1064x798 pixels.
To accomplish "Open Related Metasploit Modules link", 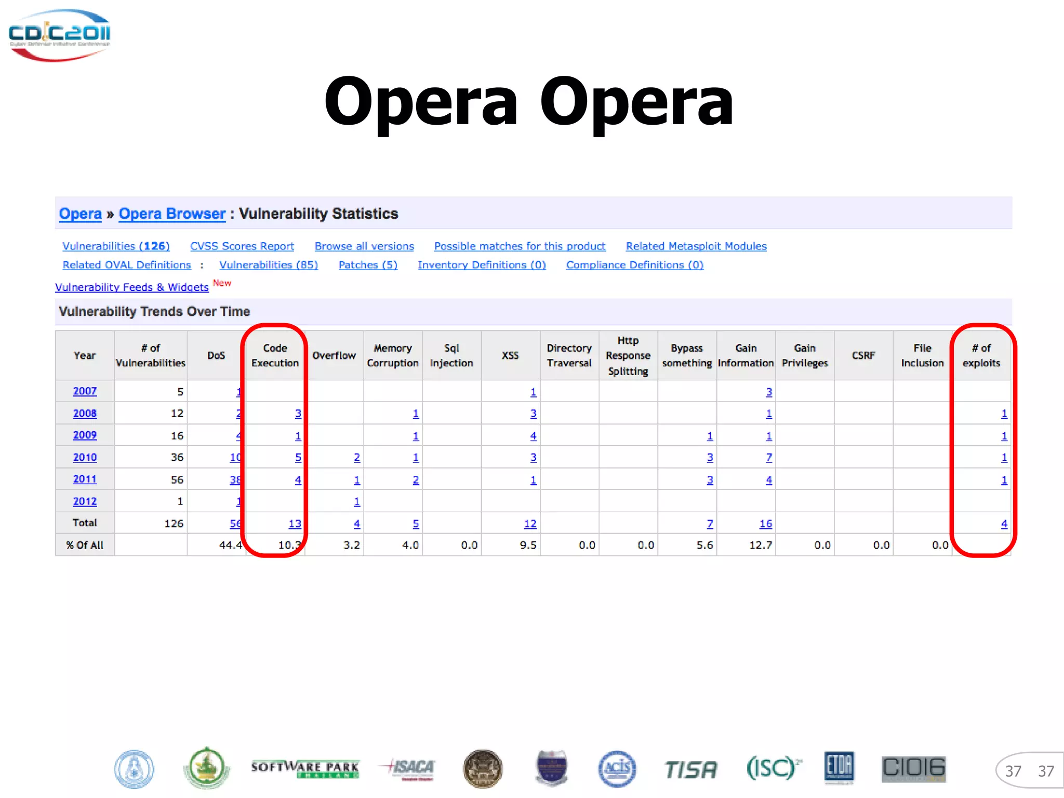I will click(696, 246).
